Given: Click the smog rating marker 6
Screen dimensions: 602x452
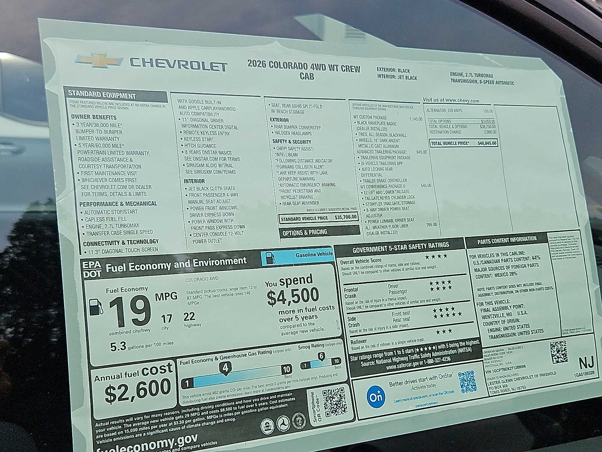Looking at the screenshot, I should [x=321, y=356].
